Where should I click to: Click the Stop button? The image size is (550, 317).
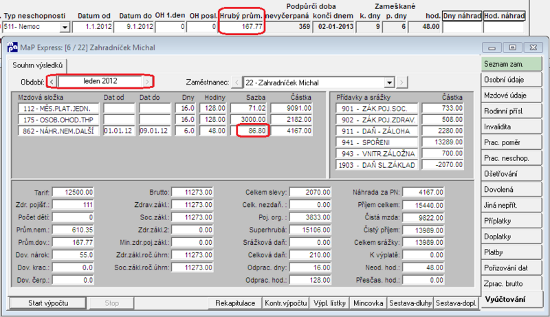pos(111,303)
